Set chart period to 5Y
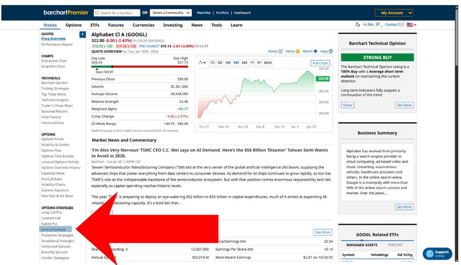Viewport: 461px width, 265px height. 259,63
